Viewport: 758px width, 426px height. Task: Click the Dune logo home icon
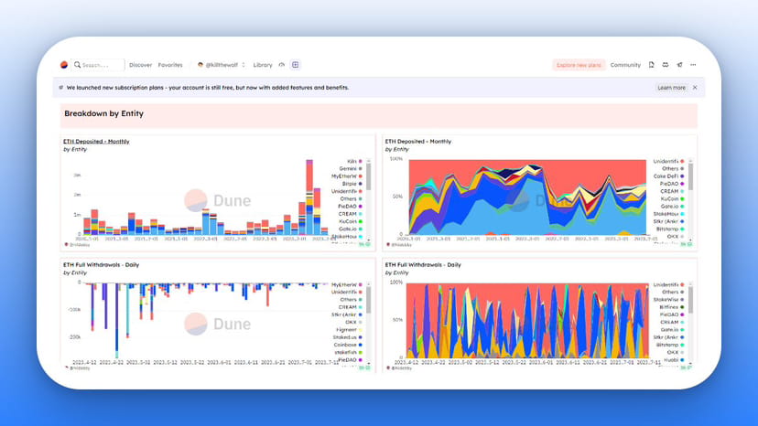(64, 65)
